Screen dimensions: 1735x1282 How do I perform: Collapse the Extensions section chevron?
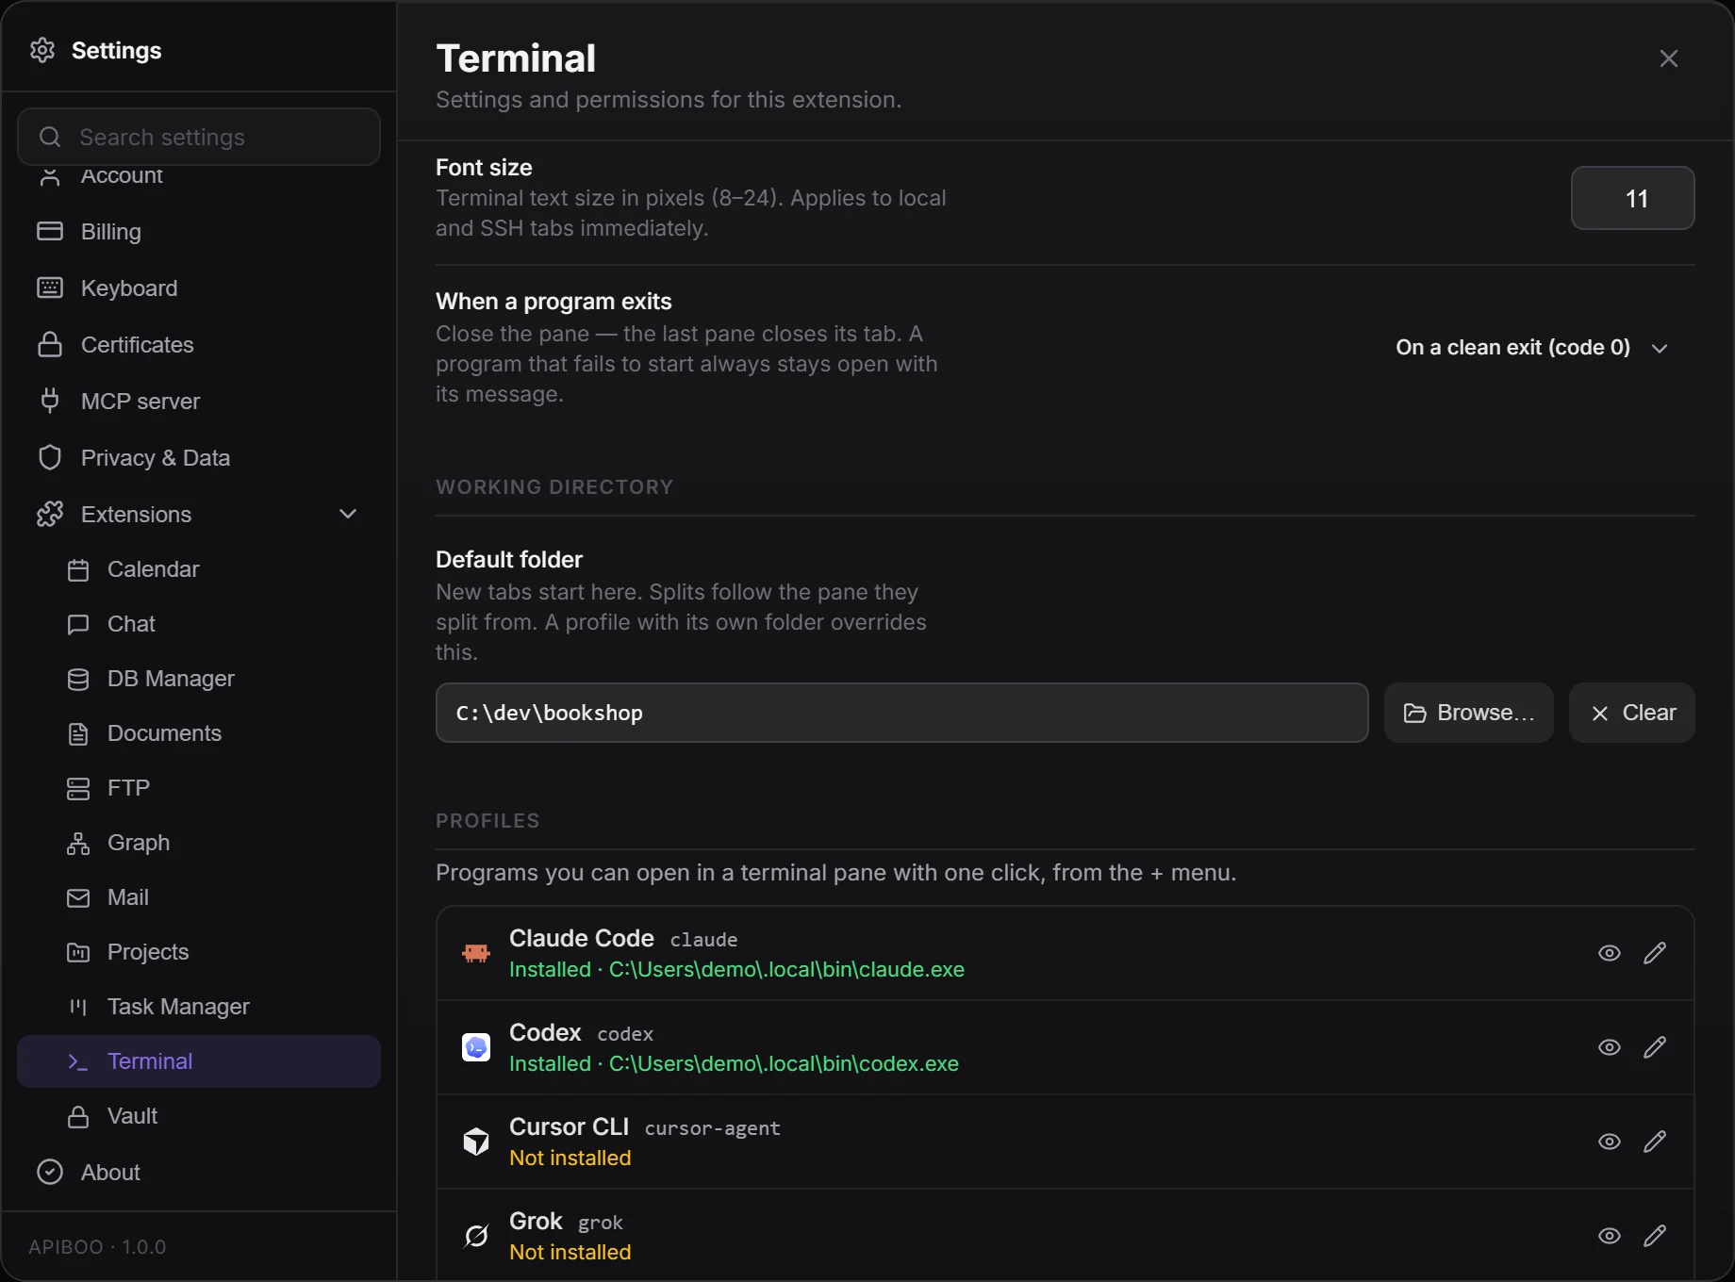348,514
